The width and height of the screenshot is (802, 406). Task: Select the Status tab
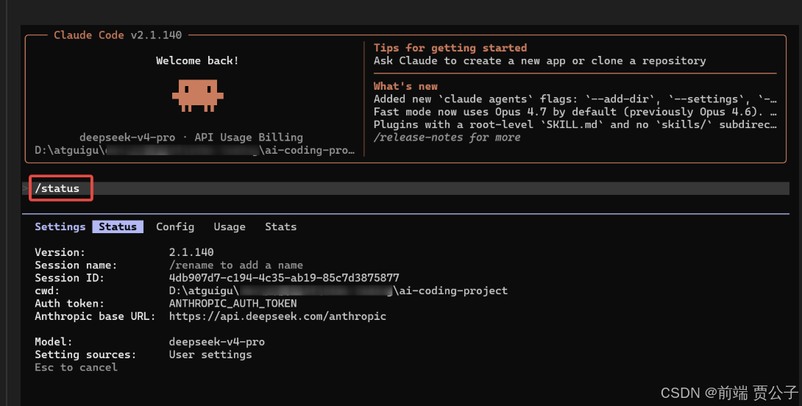(x=118, y=227)
